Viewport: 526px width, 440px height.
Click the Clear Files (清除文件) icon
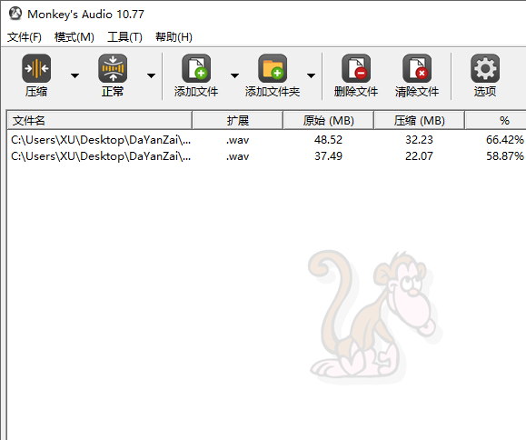click(417, 68)
